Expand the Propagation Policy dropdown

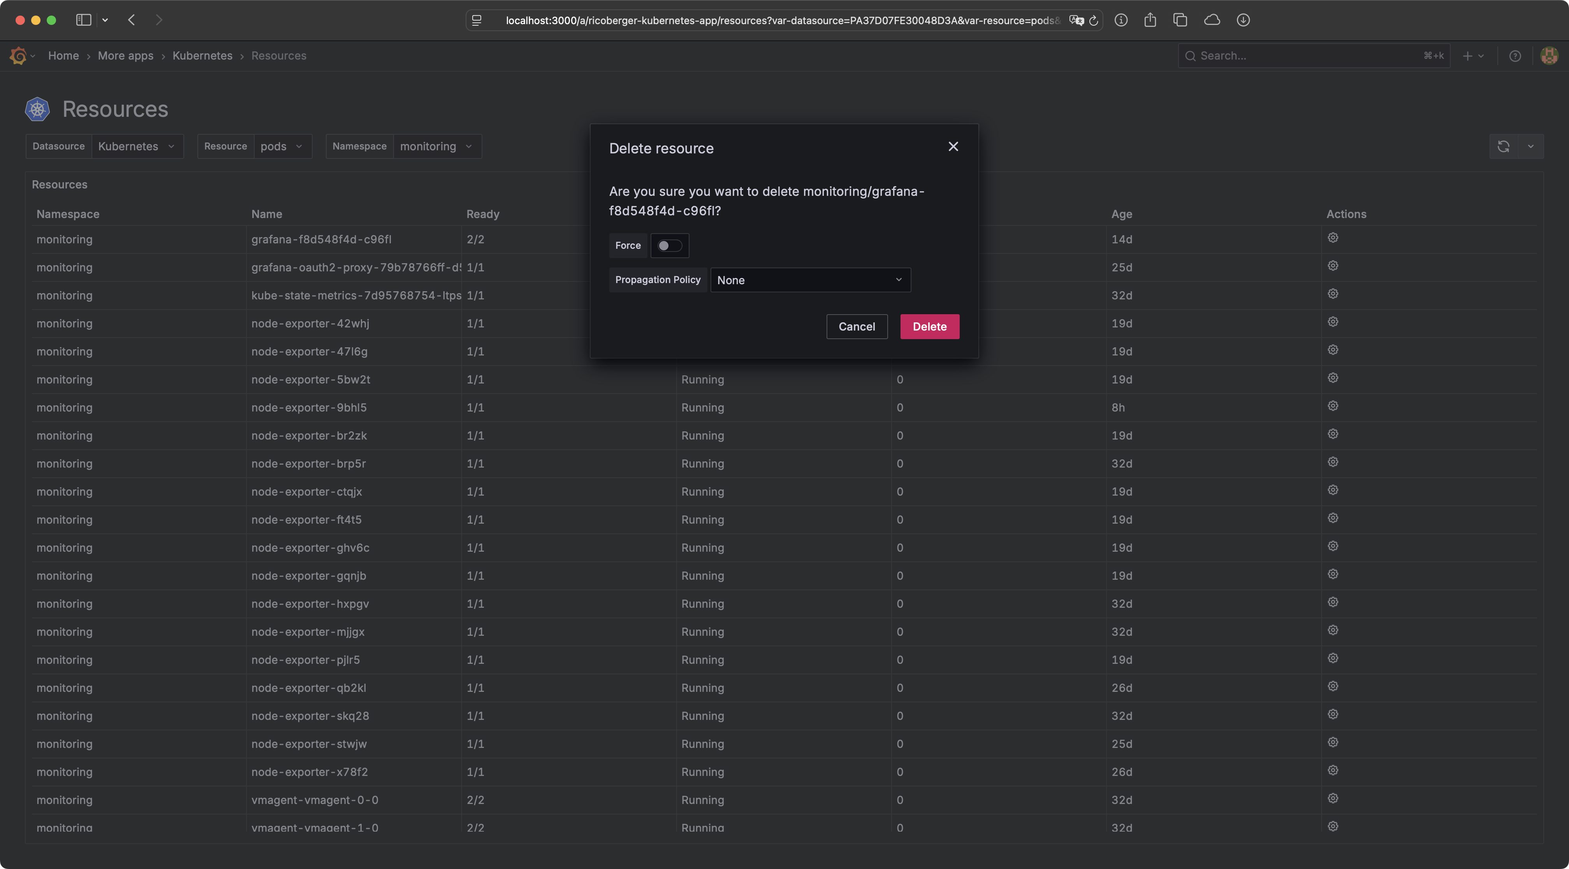(x=810, y=280)
